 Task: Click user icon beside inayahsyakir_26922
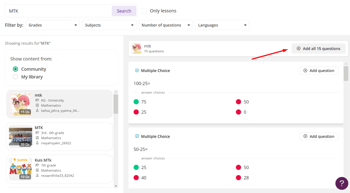click(37, 143)
